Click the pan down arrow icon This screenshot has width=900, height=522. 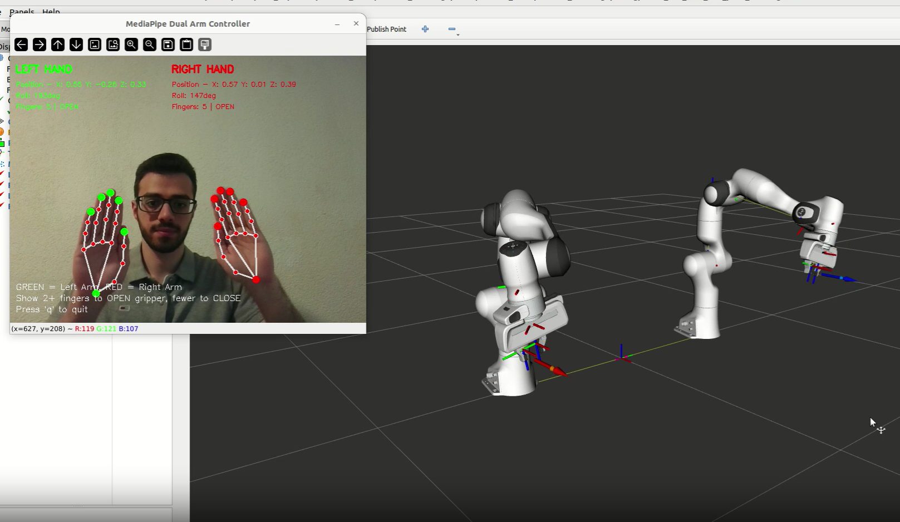76,45
